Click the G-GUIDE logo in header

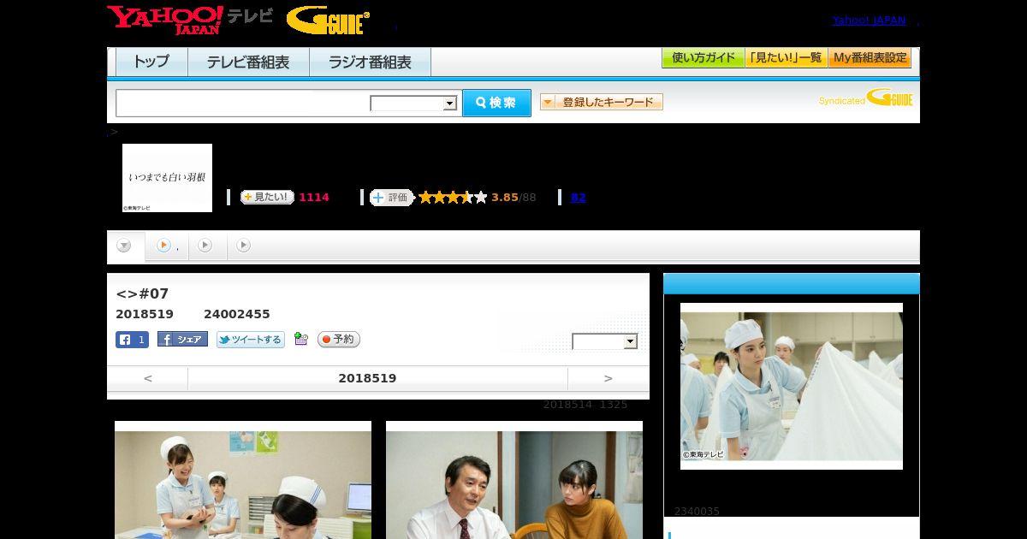click(x=328, y=21)
